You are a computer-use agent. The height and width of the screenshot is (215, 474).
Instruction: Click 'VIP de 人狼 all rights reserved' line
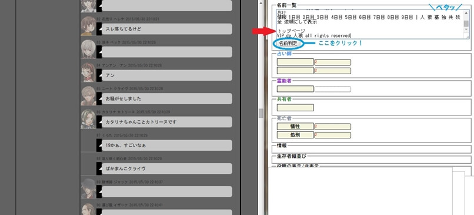click(314, 35)
